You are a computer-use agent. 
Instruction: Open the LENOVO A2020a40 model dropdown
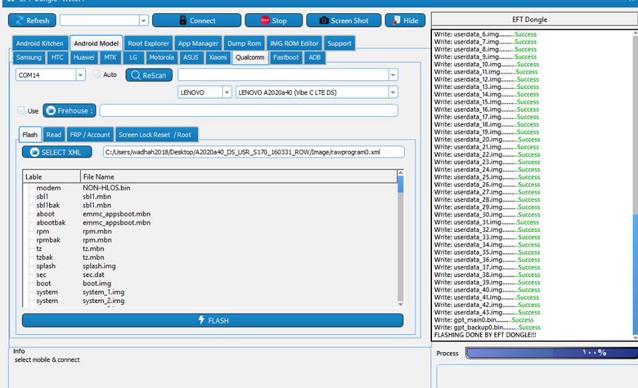[393, 92]
